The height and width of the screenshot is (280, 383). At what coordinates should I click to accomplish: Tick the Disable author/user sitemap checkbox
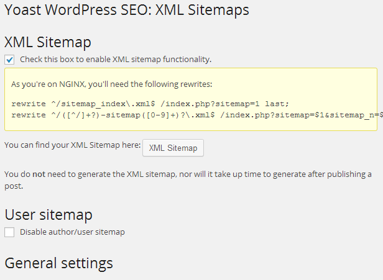tap(9, 232)
